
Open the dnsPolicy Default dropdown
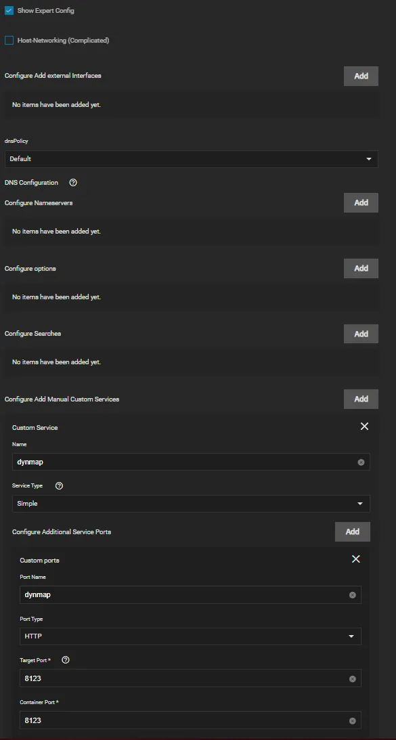[191, 159]
